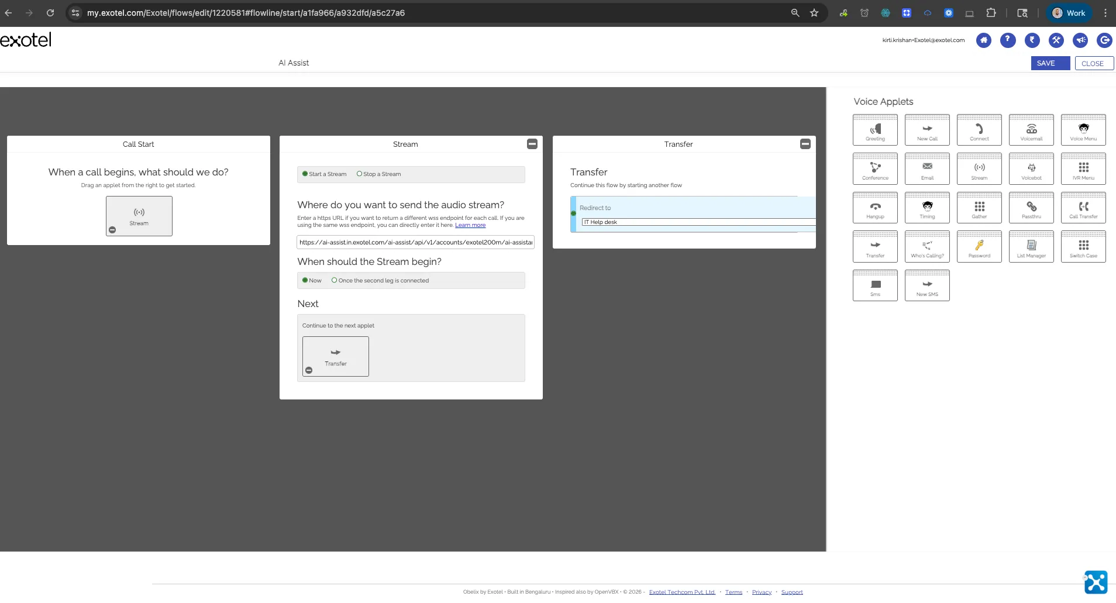Open the support chat widget

tap(1096, 583)
